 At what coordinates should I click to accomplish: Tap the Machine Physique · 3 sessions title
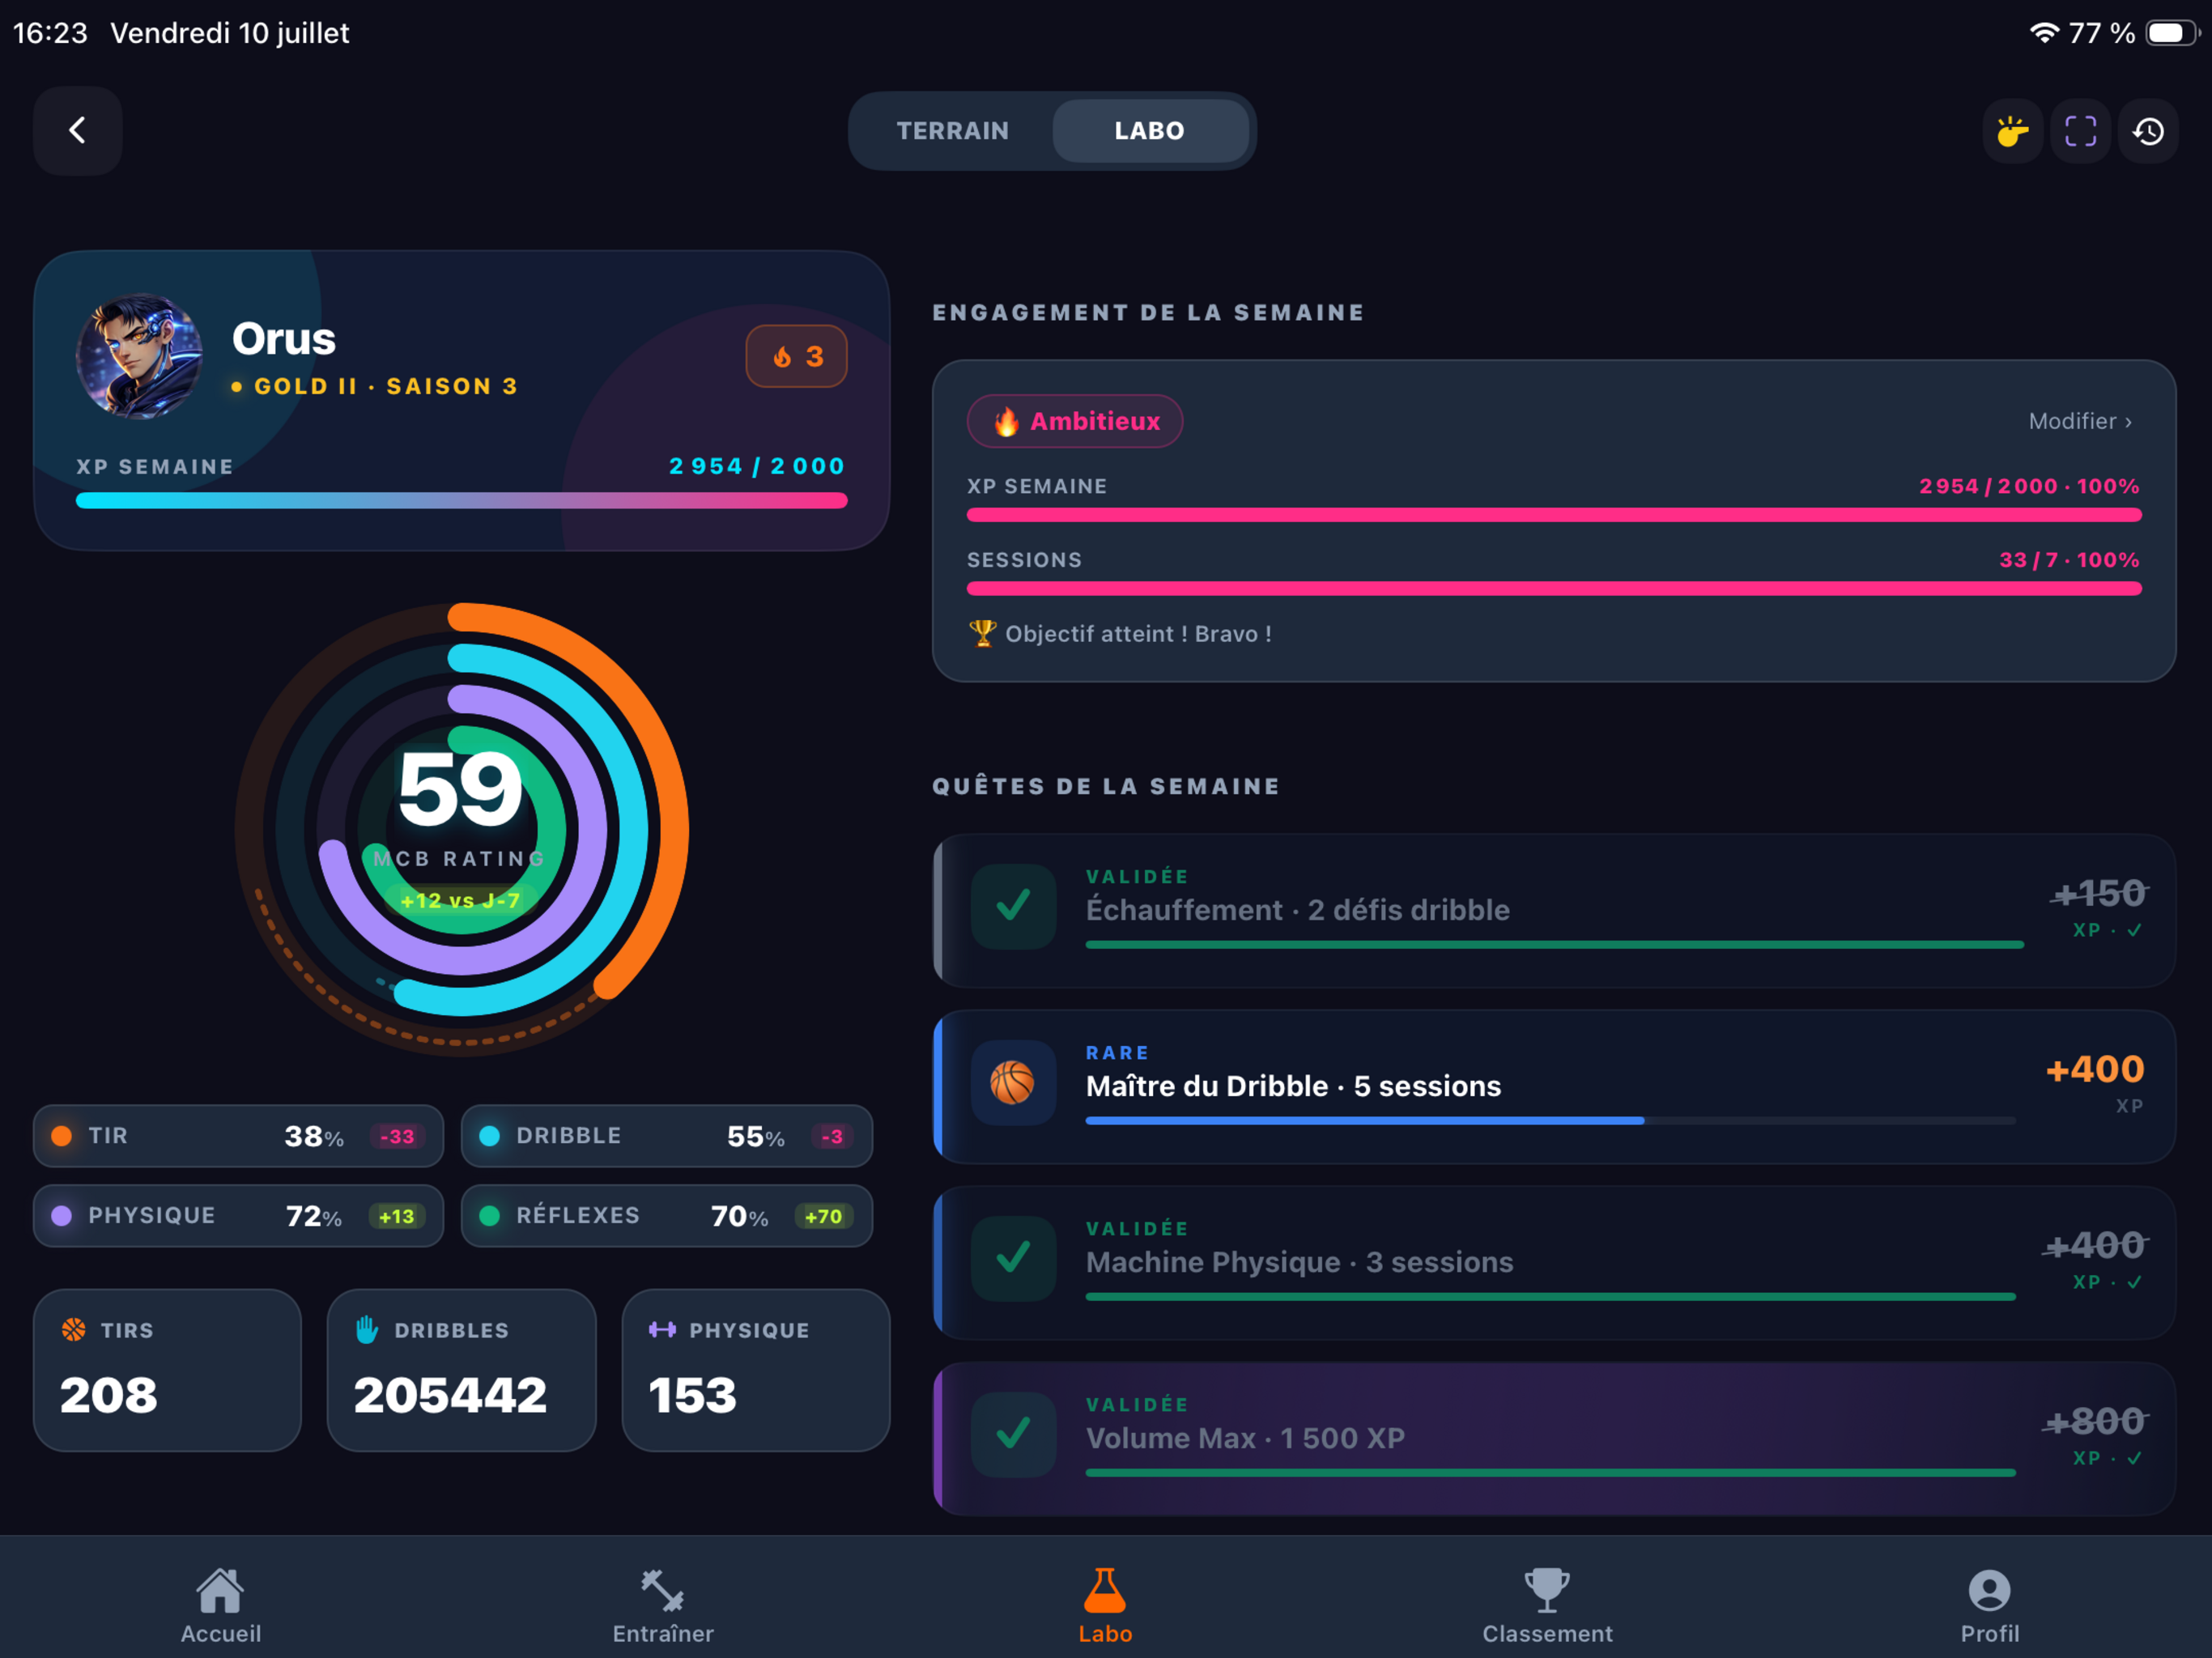[x=1300, y=1262]
